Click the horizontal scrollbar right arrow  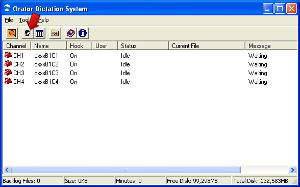pos(292,170)
